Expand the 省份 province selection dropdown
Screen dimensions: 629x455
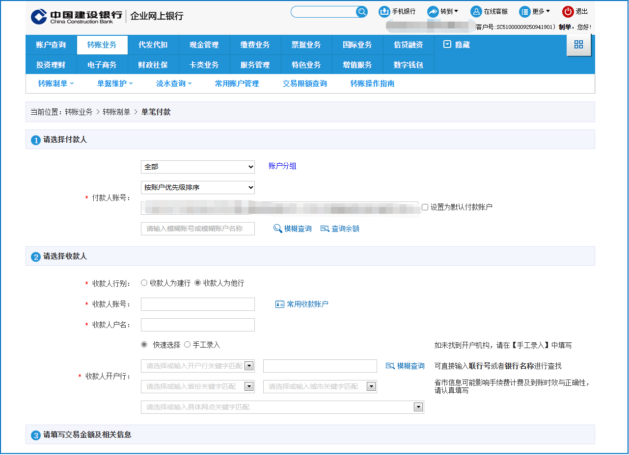tap(249, 387)
